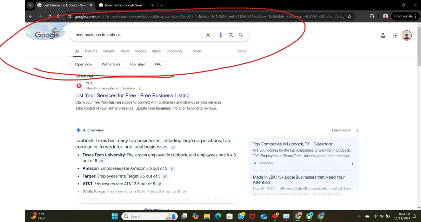Open McAfee from the taskbar

point(252,216)
